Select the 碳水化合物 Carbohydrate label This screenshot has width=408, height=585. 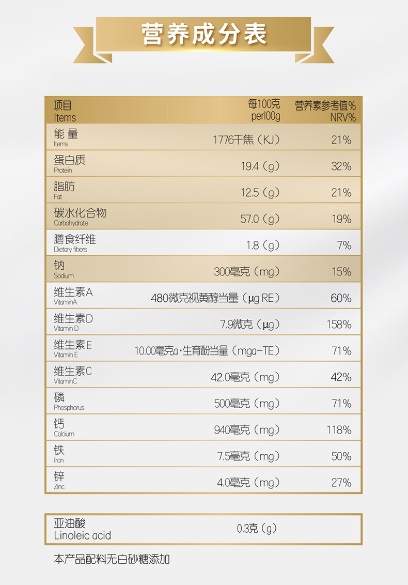point(80,216)
